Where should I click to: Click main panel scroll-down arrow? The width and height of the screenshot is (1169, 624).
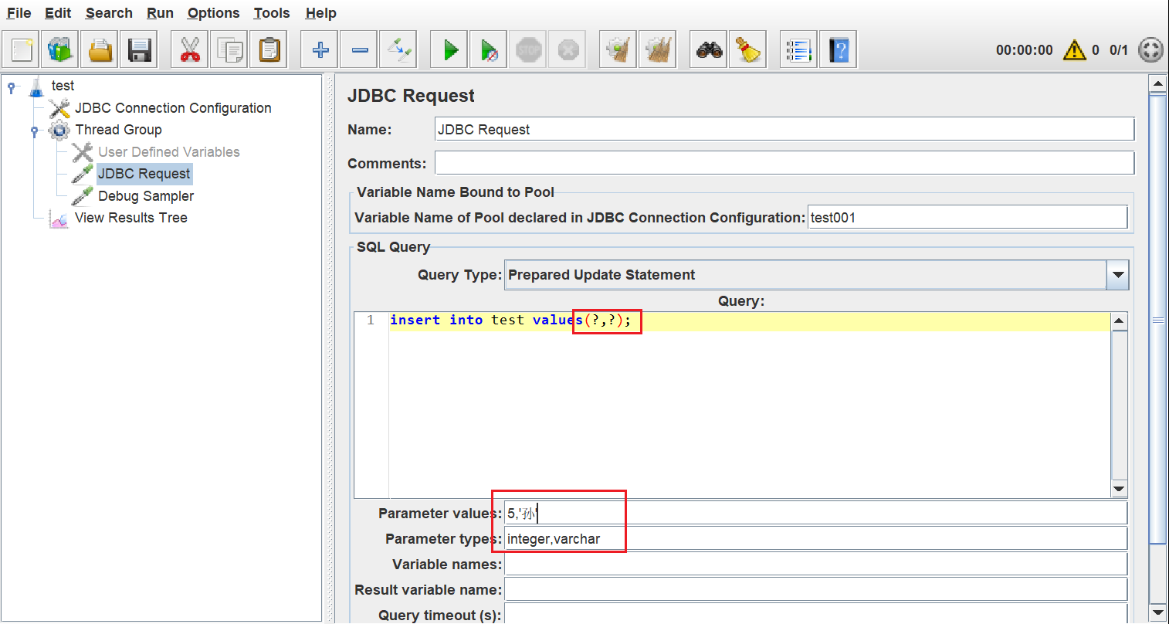pos(1157,612)
